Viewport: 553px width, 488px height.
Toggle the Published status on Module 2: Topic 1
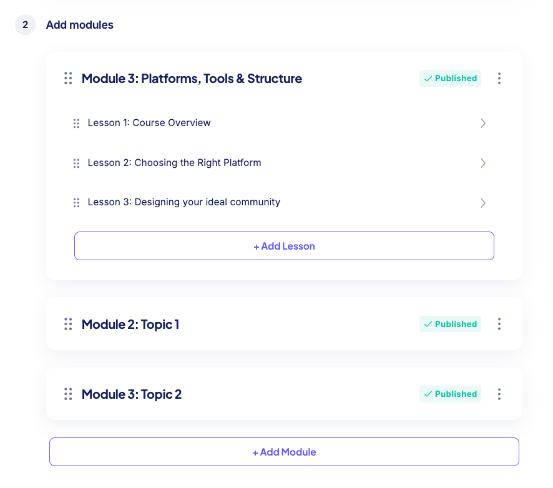450,324
